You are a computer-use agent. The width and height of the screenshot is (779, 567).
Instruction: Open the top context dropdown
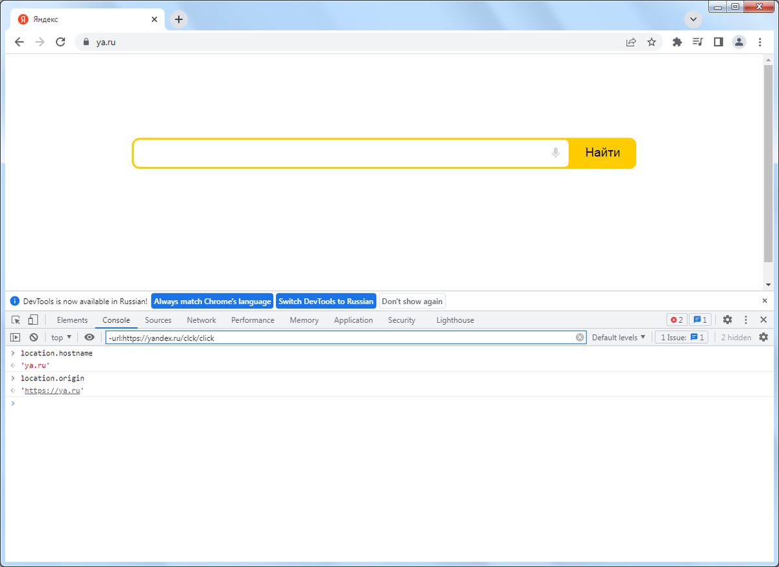[x=62, y=337]
